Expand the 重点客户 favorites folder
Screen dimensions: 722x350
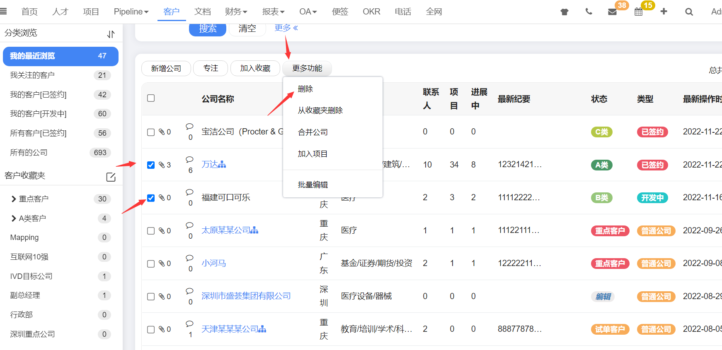point(14,199)
